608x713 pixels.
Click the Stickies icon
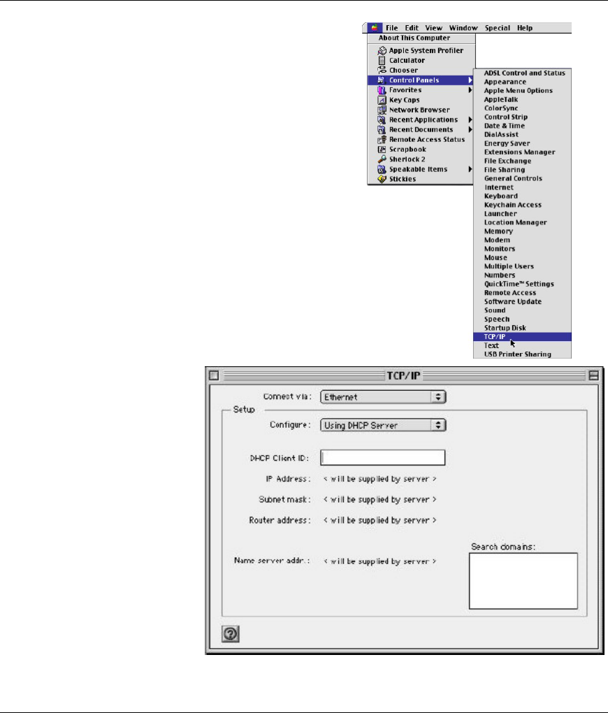click(382, 179)
